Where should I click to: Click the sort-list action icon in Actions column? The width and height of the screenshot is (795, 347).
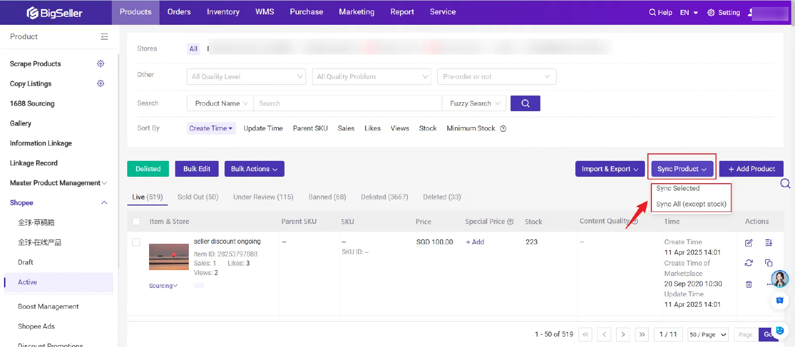pos(769,243)
